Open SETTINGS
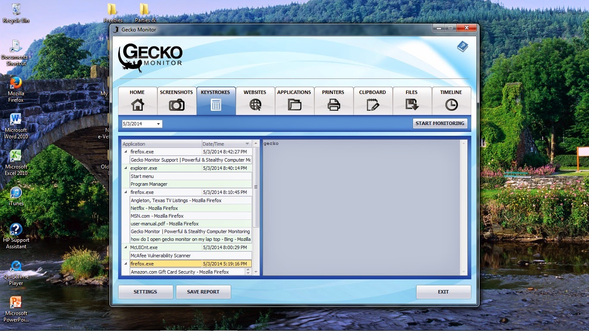This screenshot has height=331, width=589. (x=145, y=292)
